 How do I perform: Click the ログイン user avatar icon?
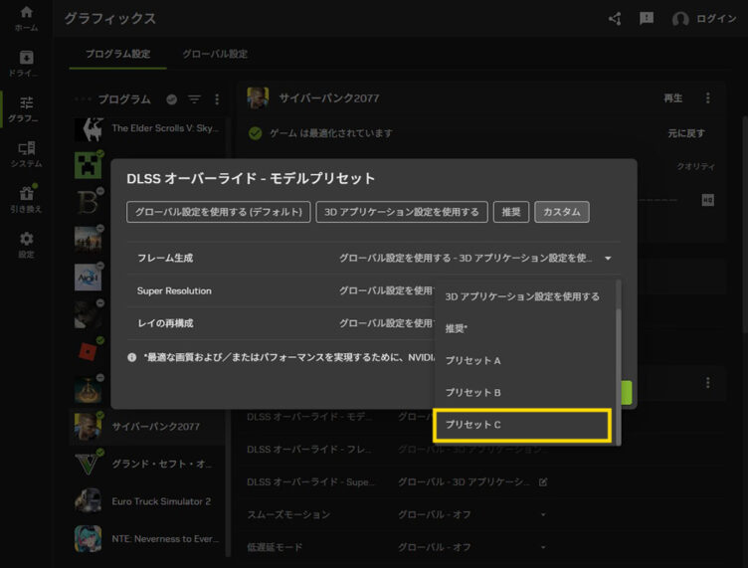click(680, 19)
